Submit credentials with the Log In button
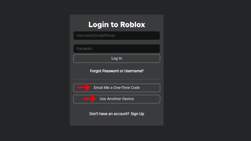The image size is (251, 141). 117,59
